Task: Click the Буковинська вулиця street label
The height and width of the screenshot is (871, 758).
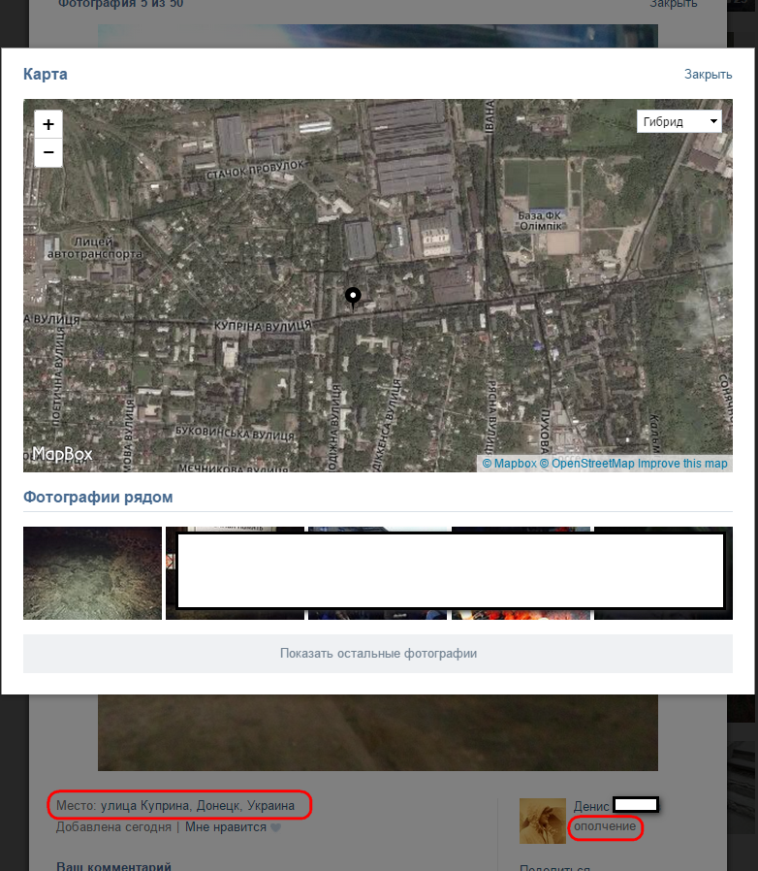Action: (235, 434)
